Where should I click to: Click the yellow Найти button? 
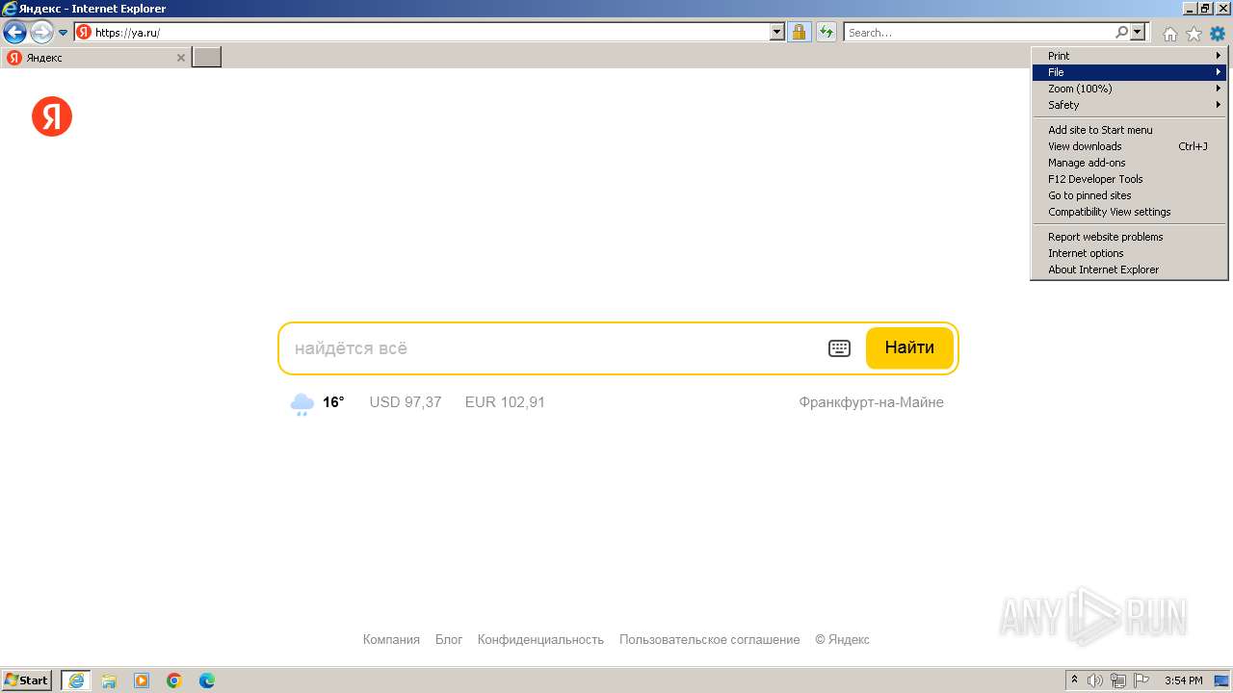point(909,348)
